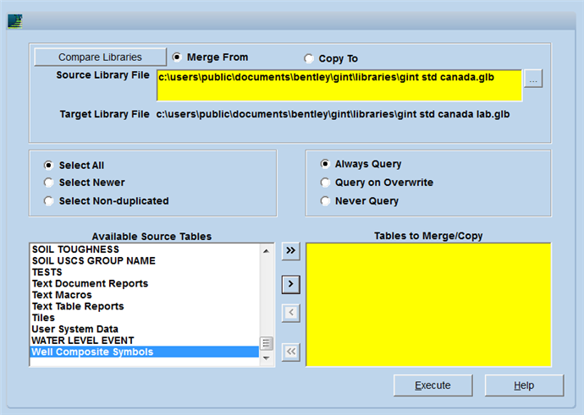
Task: Select the highlighted Well Composite Symbols entry
Action: point(144,352)
